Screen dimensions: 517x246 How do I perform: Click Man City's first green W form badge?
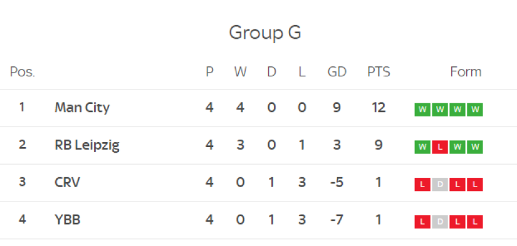[422, 110]
